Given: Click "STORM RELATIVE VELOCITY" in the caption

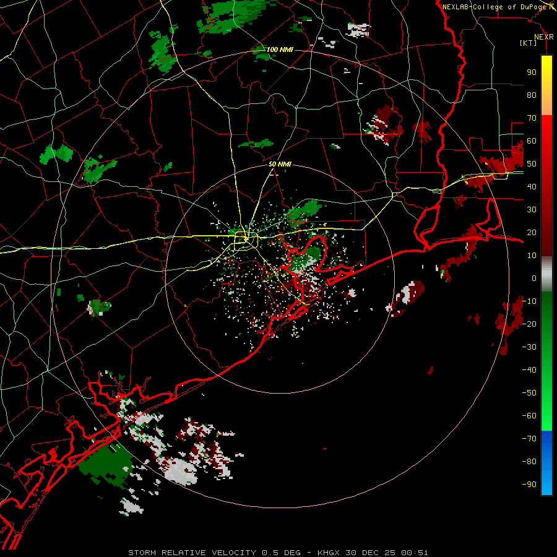Looking at the screenshot, I should pyautogui.click(x=192, y=553).
